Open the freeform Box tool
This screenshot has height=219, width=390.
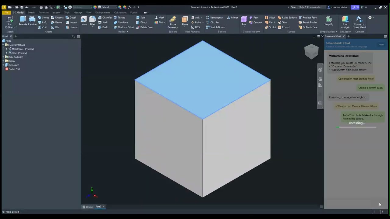[x=244, y=21]
